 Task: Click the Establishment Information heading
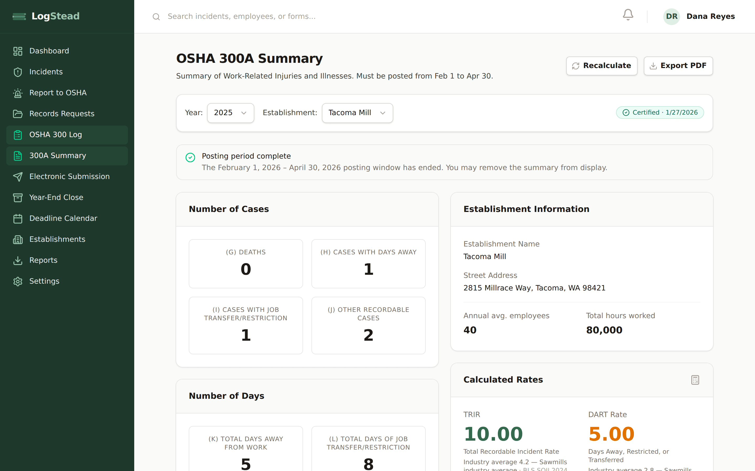click(526, 209)
